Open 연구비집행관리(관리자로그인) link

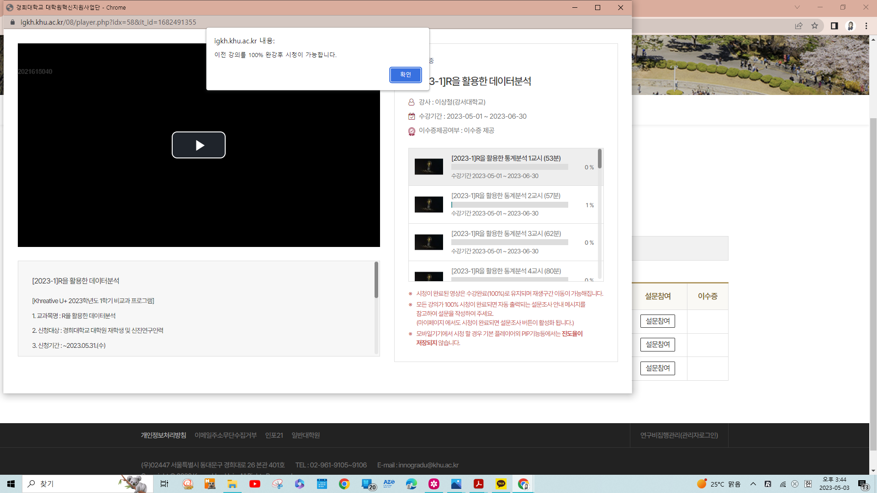[679, 435]
